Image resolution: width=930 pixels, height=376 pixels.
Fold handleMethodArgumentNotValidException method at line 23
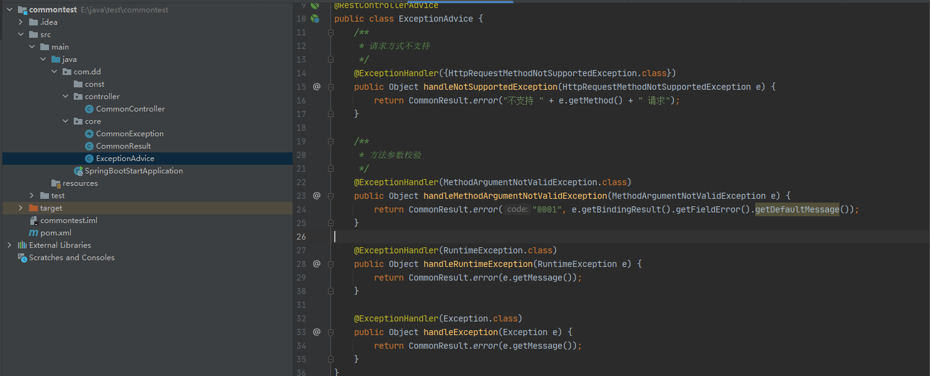(330, 196)
